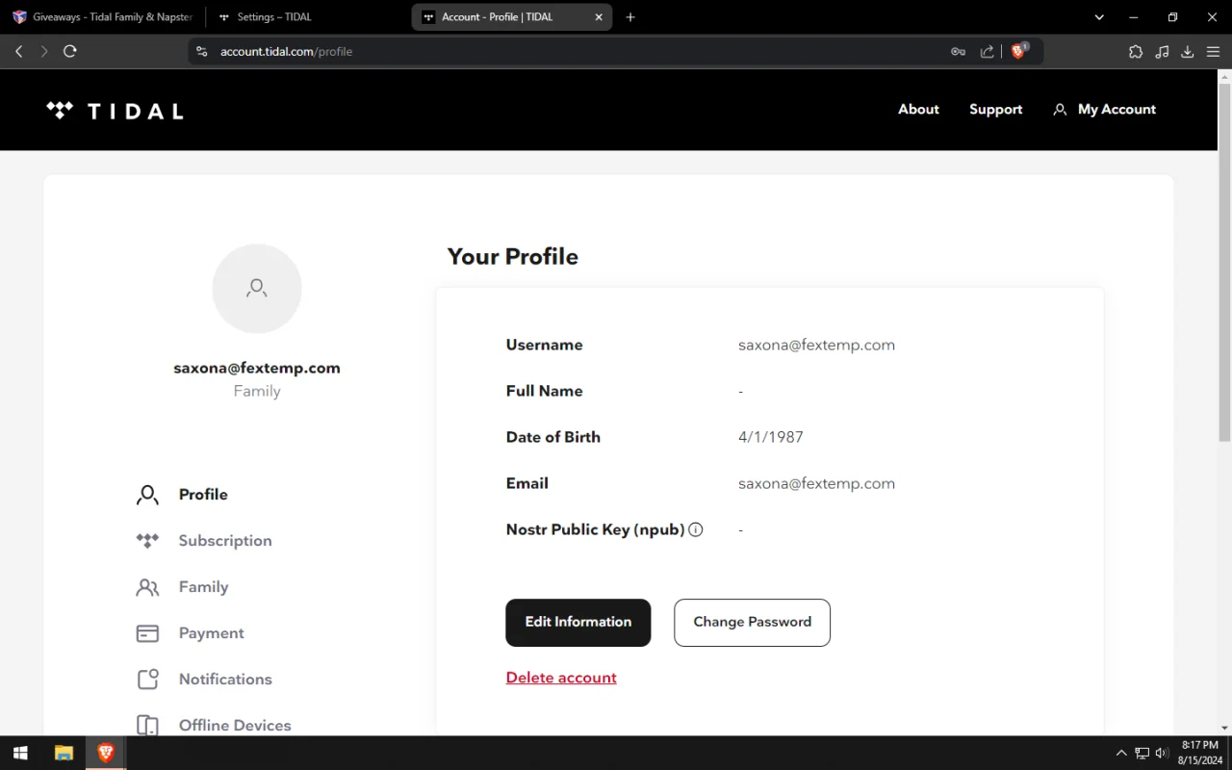The image size is (1232, 770).
Task: Click the browser forward arrow
Action: [44, 51]
